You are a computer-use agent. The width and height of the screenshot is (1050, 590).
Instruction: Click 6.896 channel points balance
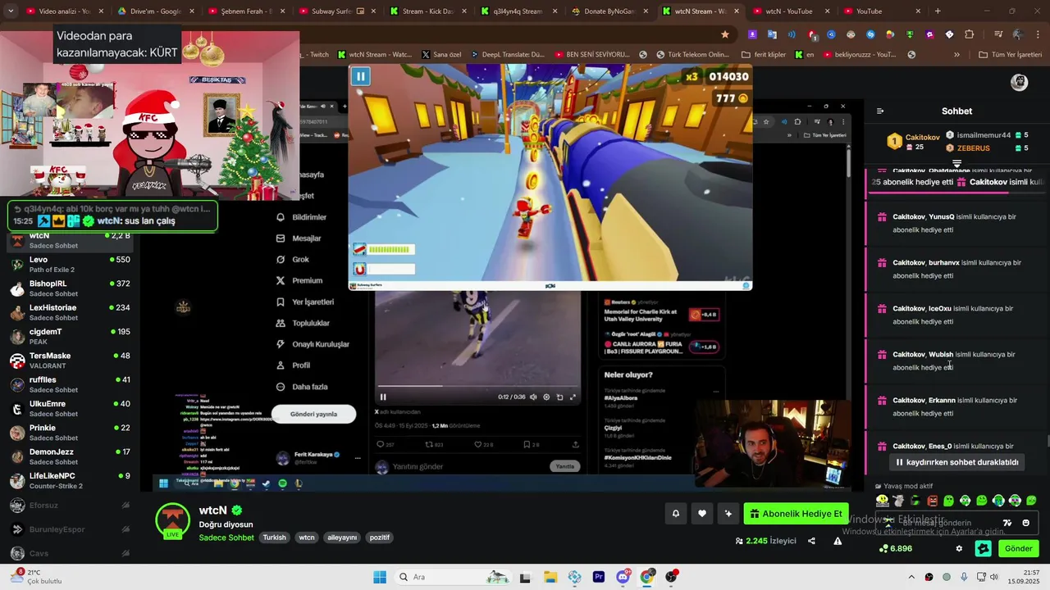tap(895, 548)
